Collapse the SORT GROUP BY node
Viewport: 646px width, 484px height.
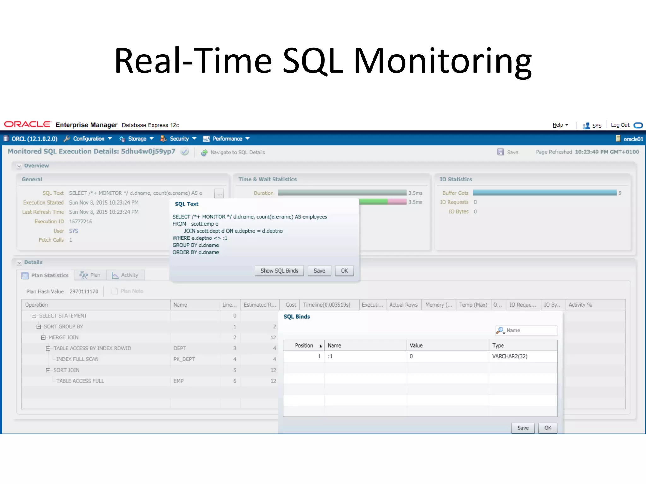pos(38,327)
